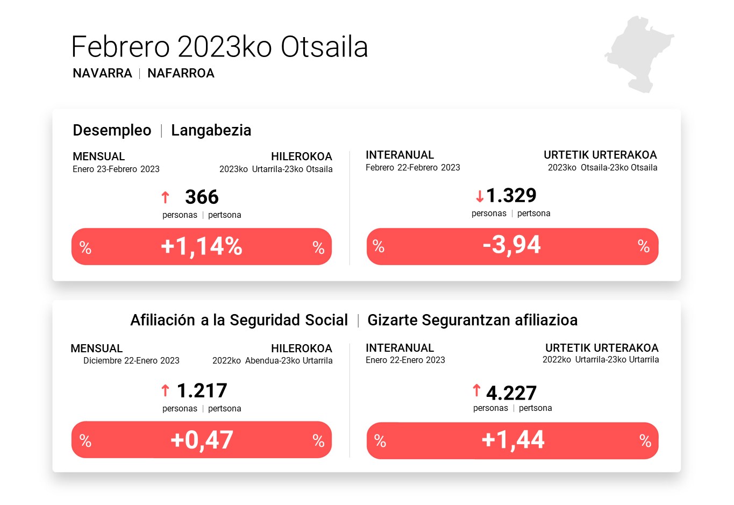Click the +0,47 monthly affiliation value

[202, 440]
